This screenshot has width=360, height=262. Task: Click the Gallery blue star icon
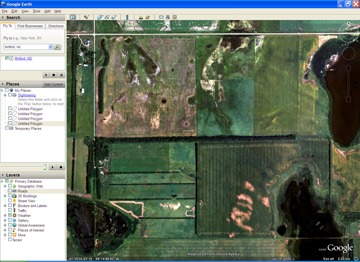click(x=14, y=220)
